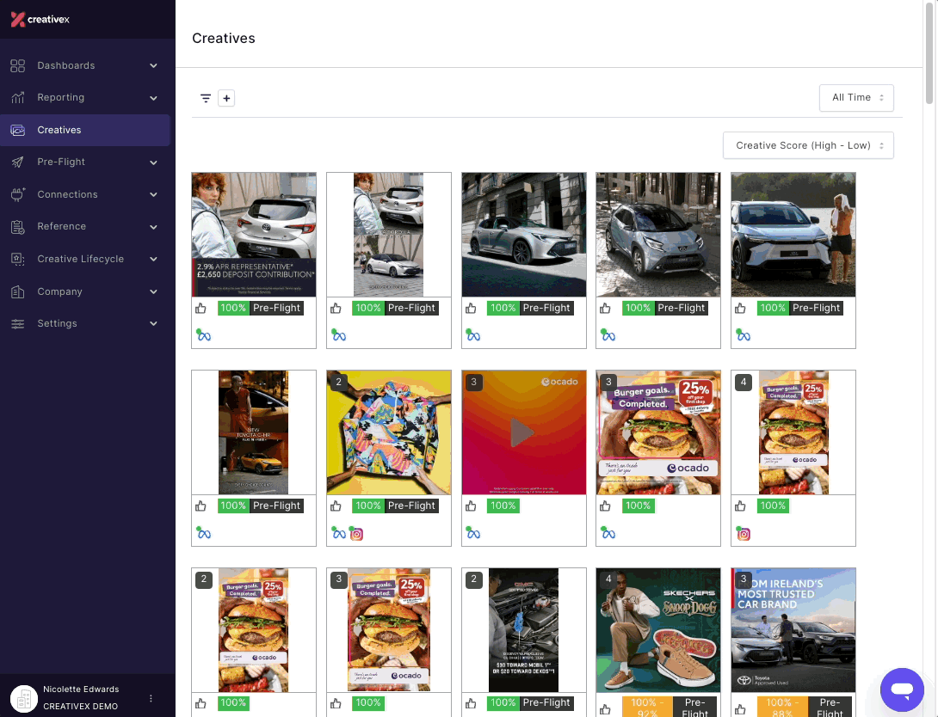This screenshot has height=717, width=938.
Task: Expand the Creative Lifecycle chevron
Action: pyautogui.click(x=154, y=260)
